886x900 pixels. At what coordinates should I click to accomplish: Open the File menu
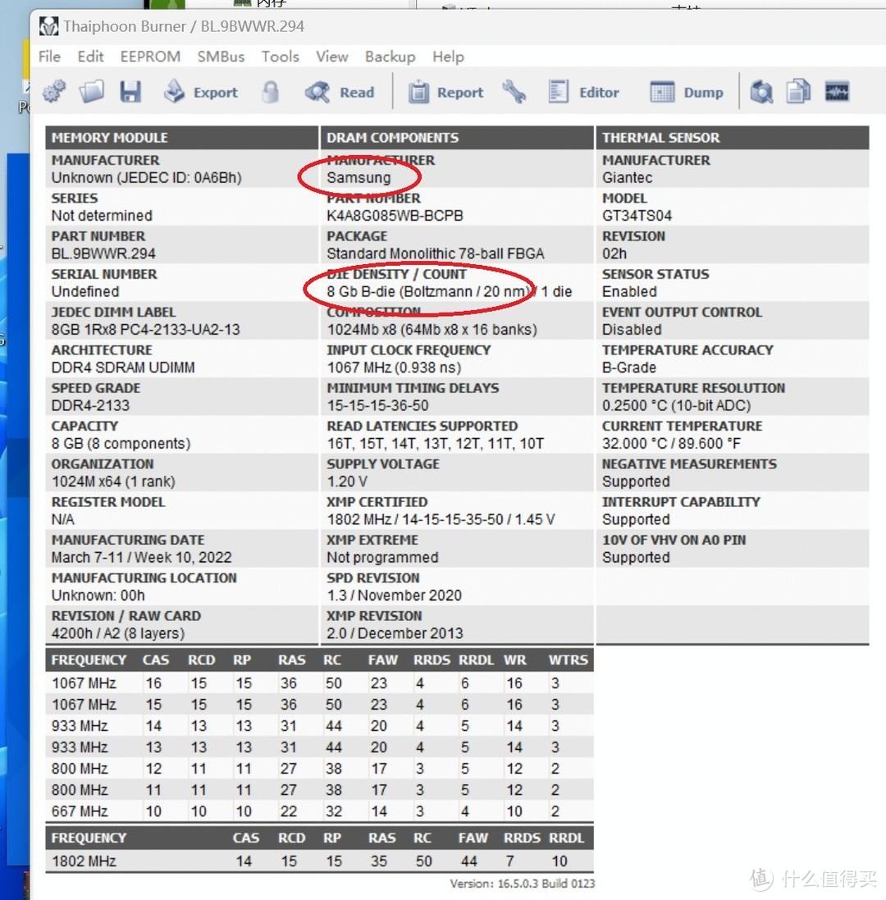point(49,57)
